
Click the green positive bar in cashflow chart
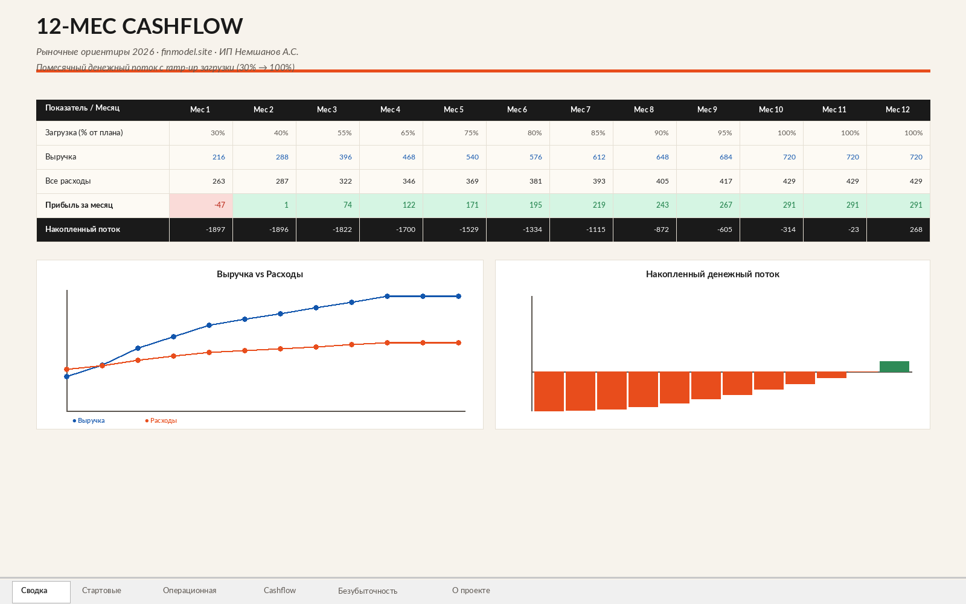click(x=894, y=367)
